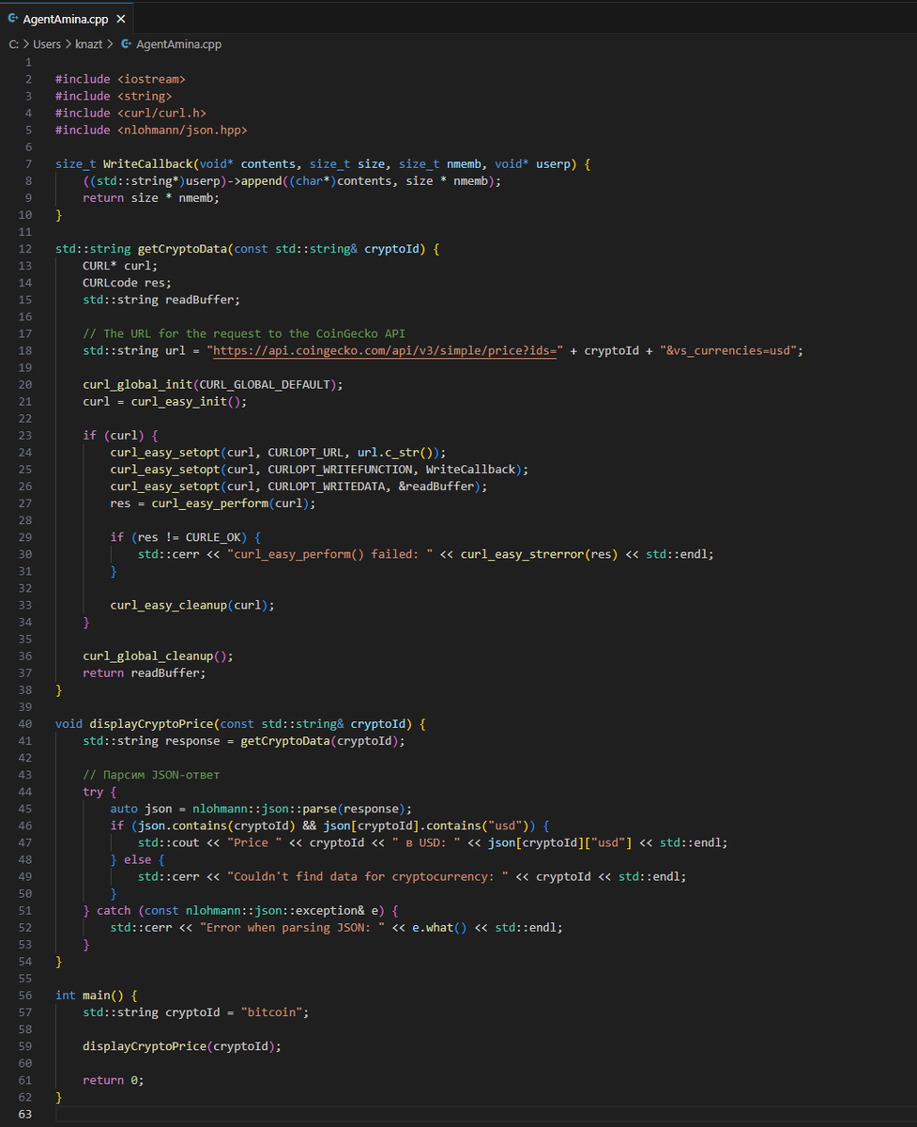917x1127 pixels.
Task: Click 'return readBuffer;' statement
Action: click(x=144, y=673)
